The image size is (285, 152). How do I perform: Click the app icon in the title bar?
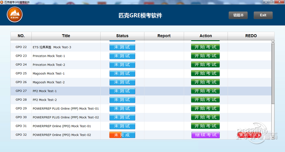[2, 2]
